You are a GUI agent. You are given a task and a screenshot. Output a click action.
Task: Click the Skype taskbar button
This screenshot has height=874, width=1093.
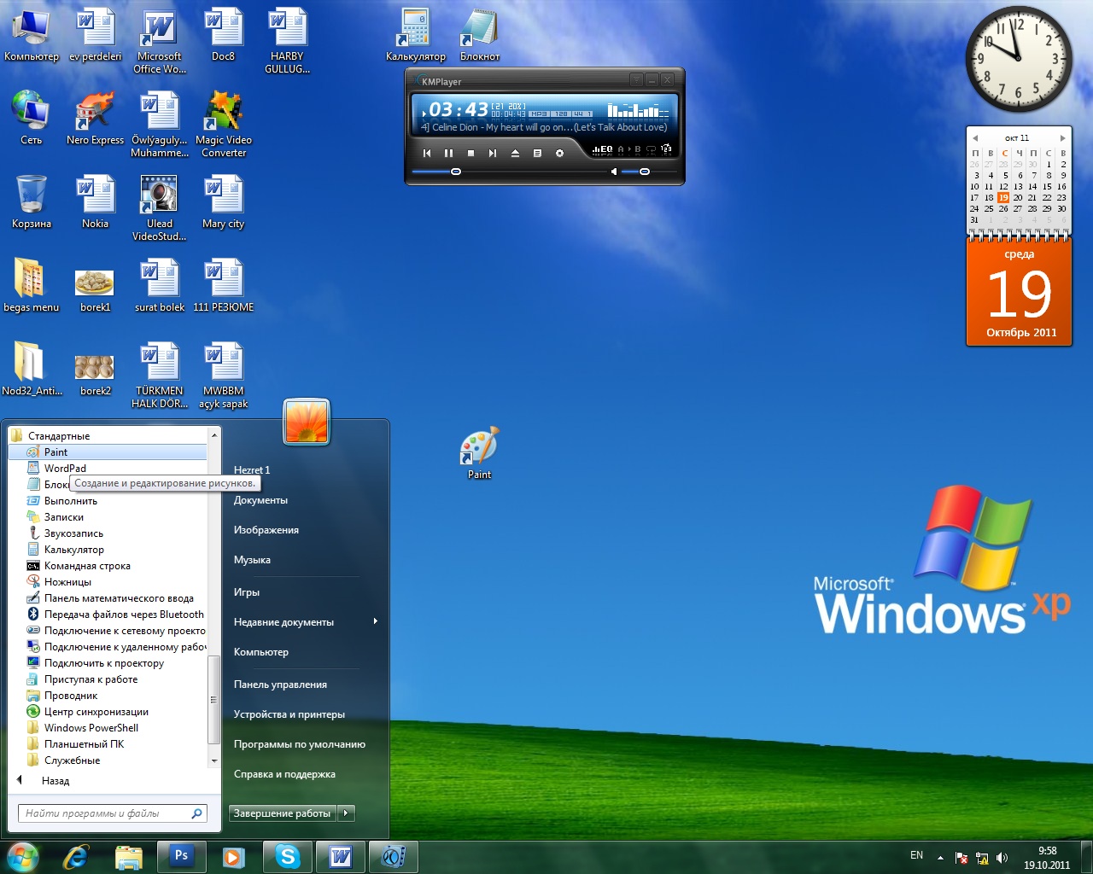288,856
